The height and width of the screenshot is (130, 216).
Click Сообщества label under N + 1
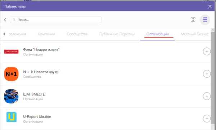pyautogui.click(x=32, y=77)
